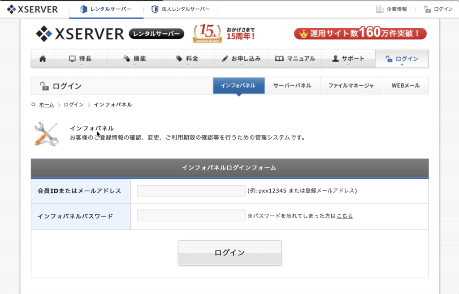459x294 pixels.
Task: Open the お申し込み menu item
Action: coord(241,59)
